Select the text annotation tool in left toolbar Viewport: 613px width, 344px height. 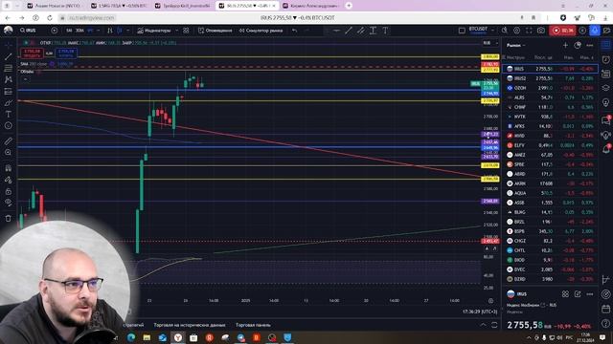pos(9,115)
